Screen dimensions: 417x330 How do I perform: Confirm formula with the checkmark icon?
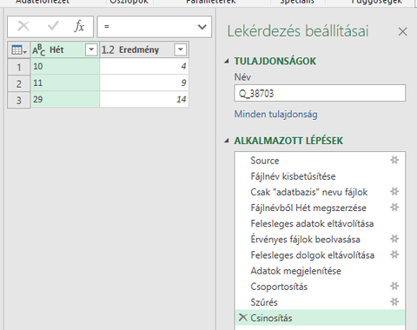click(x=53, y=26)
